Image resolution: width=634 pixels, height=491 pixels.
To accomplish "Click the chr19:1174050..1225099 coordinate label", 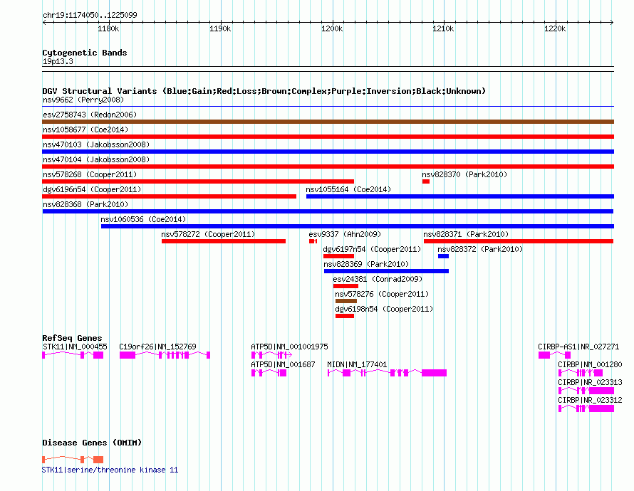I will point(90,15).
